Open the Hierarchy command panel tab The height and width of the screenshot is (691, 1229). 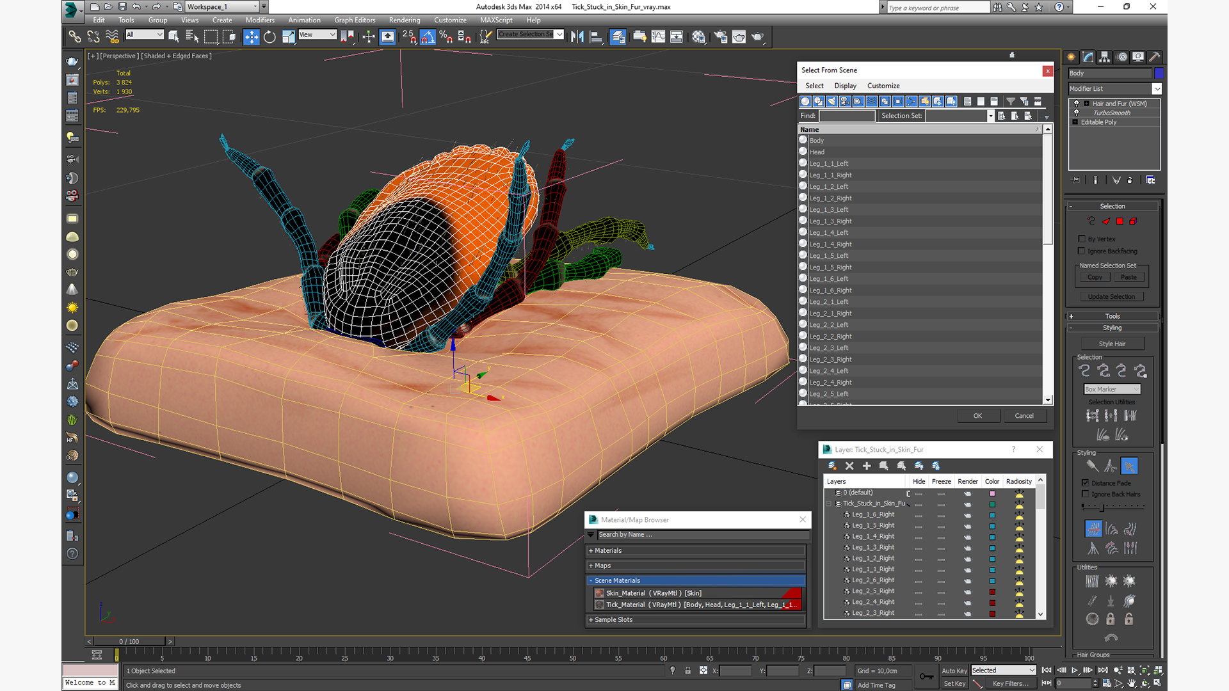[1104, 57]
